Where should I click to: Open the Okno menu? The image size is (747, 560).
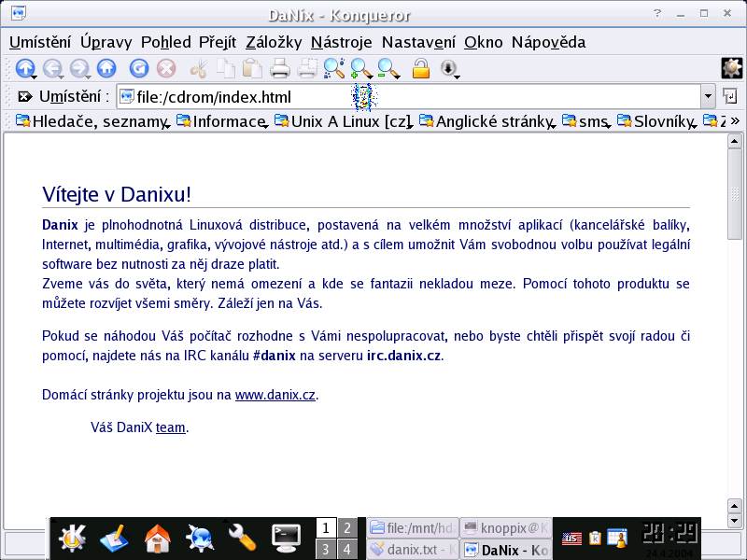click(x=484, y=42)
